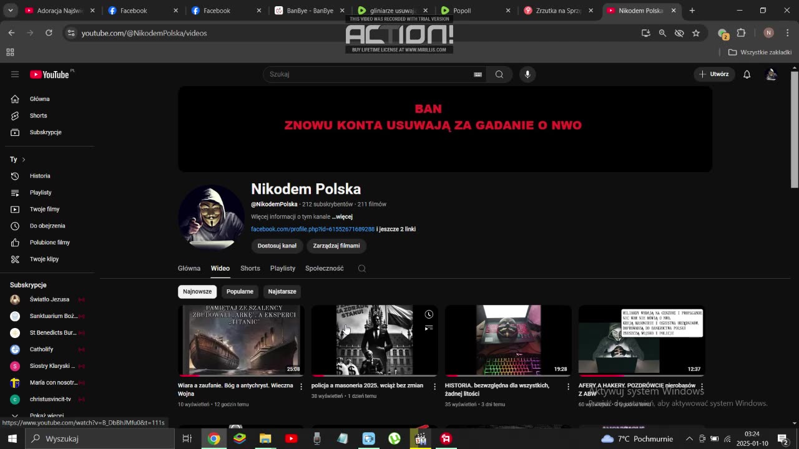This screenshot has width=799, height=449.
Task: Open the account avatar menu
Action: (772, 74)
